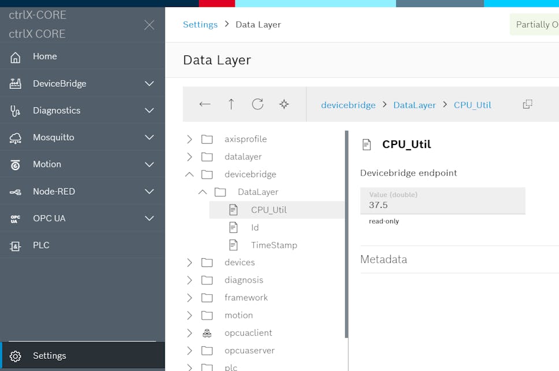Click the copy path icon beside CPU_Util breadcrumb
Viewport: 559px width, 371px height.
[x=527, y=104]
